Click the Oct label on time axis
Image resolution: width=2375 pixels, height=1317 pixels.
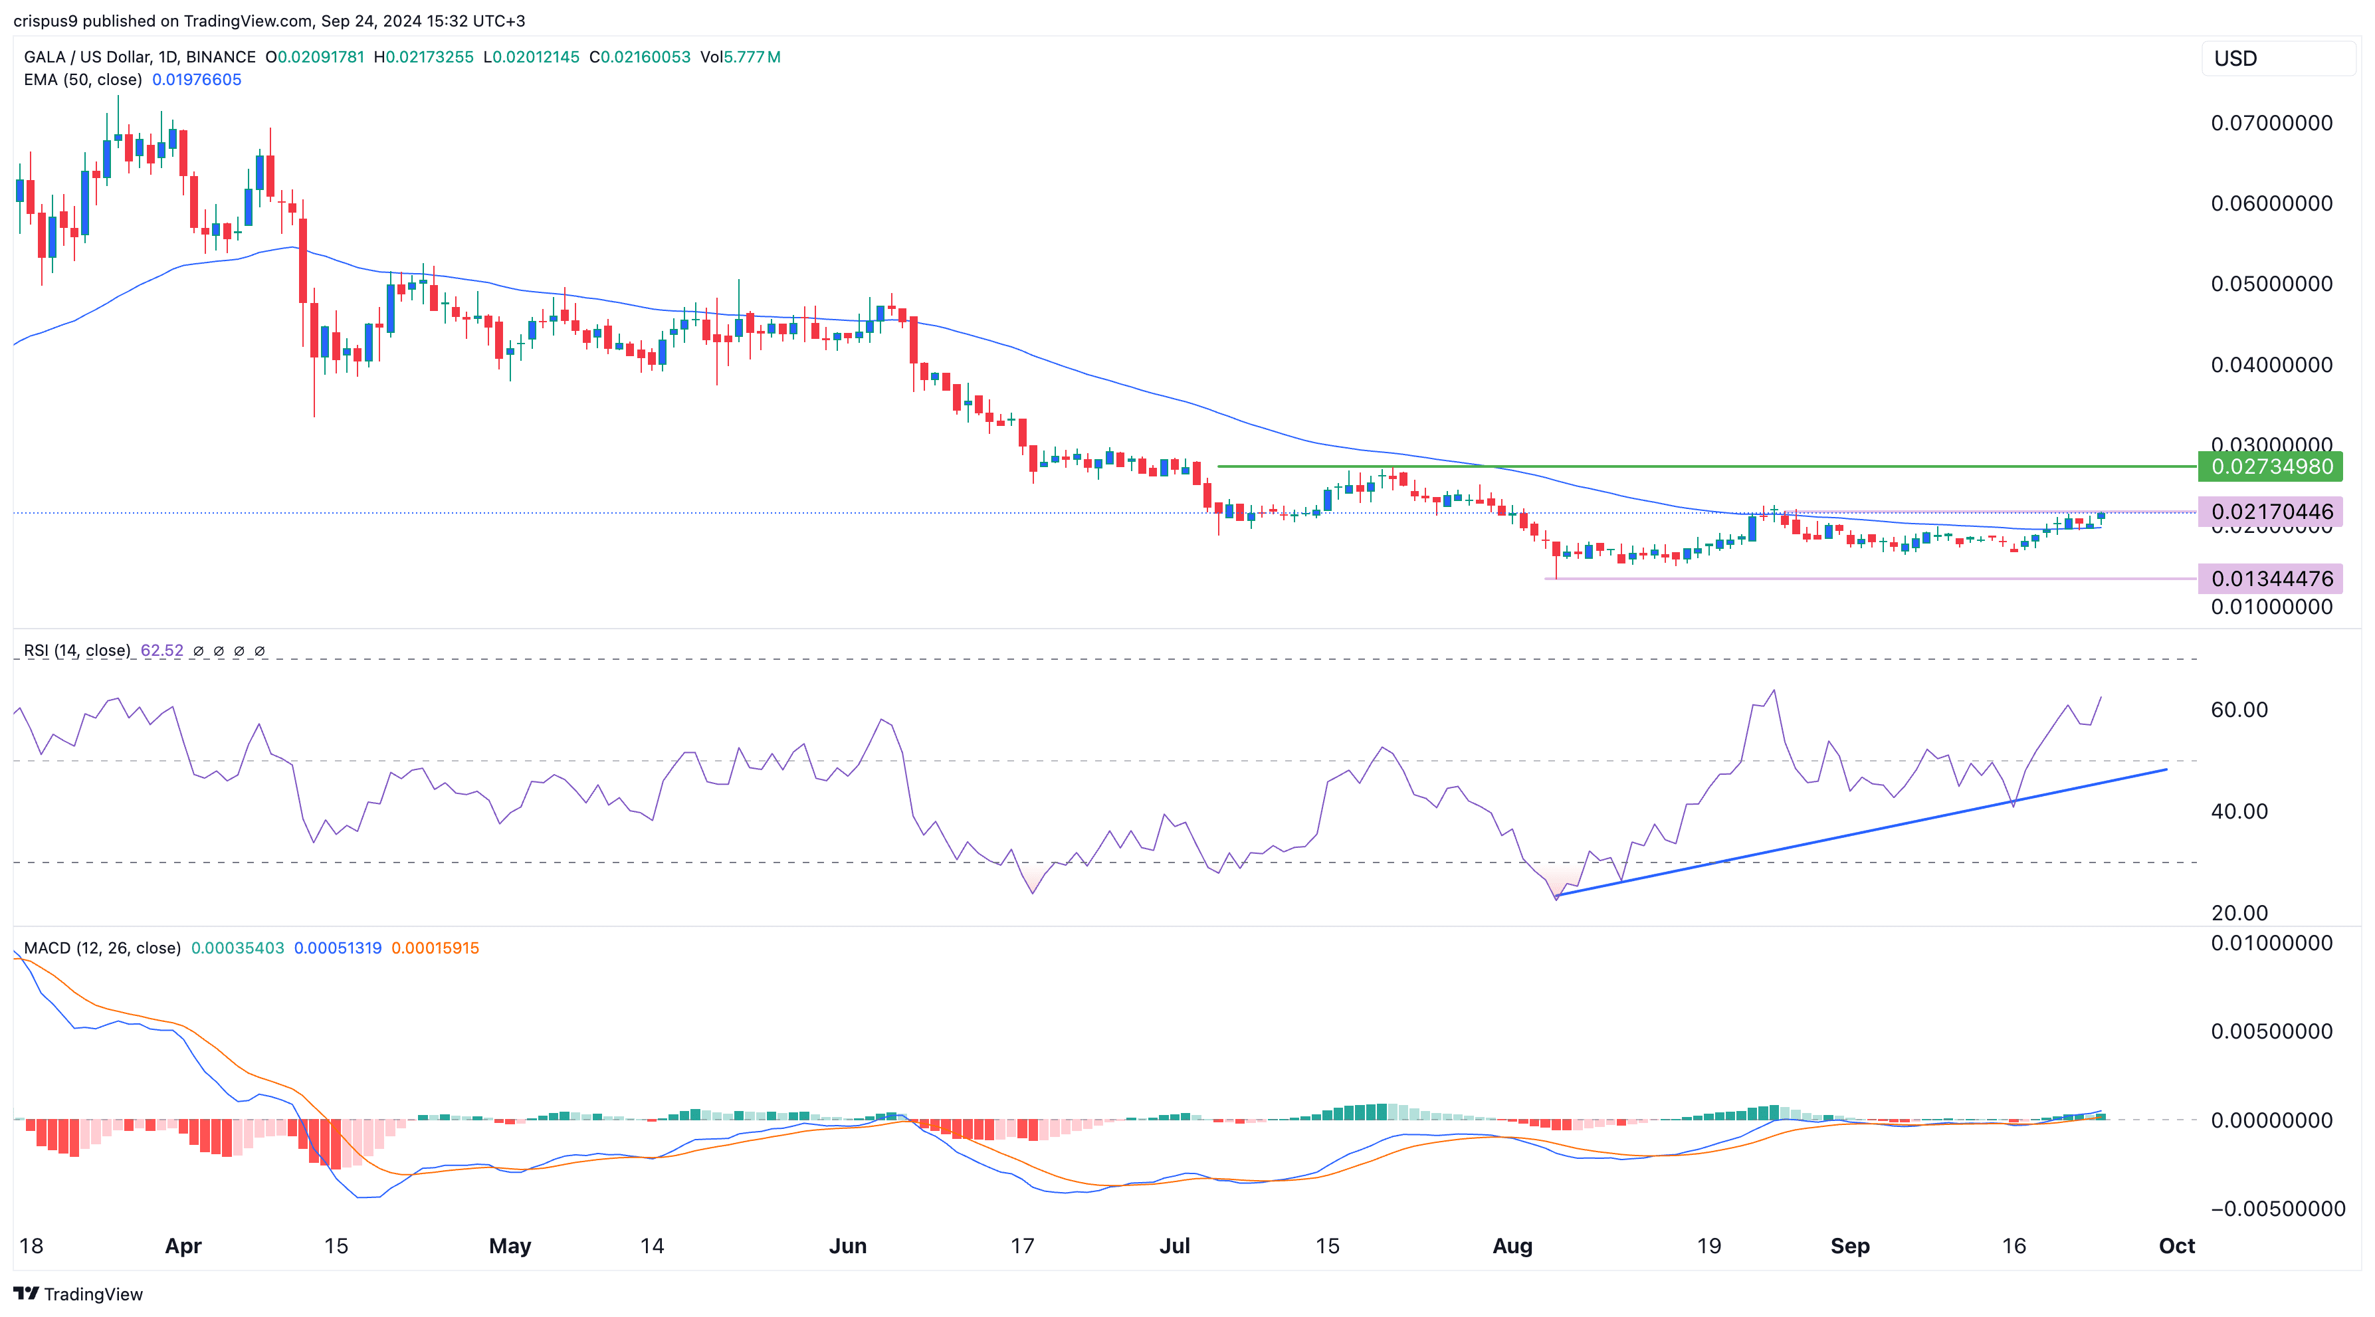click(x=2176, y=1246)
